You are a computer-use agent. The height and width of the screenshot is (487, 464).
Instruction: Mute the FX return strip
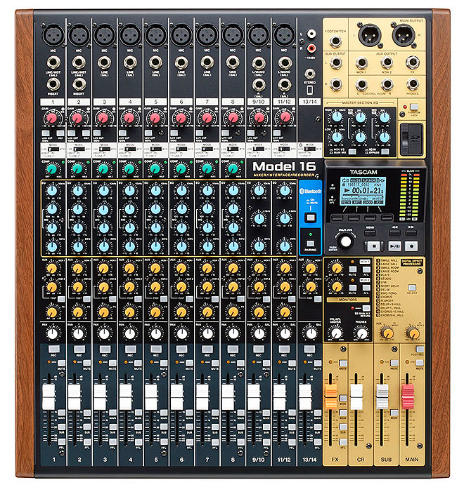pyautogui.click(x=342, y=363)
